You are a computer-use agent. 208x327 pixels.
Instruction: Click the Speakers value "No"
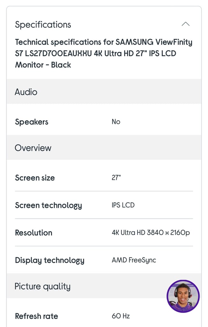point(116,122)
